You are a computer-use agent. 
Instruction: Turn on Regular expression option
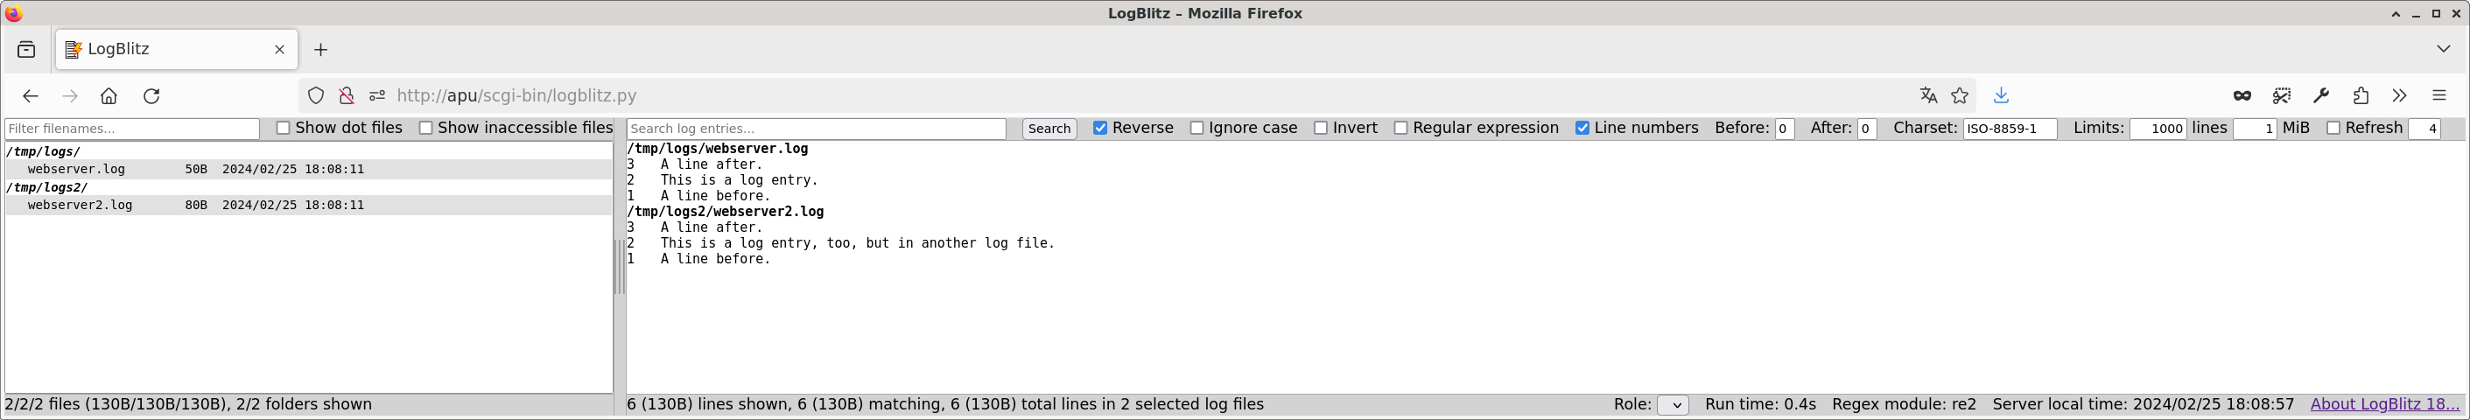tap(1401, 129)
